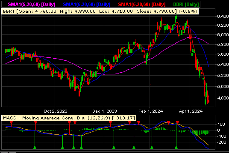Select the red SMA1(5,20,60) legend entry

click(139, 4)
